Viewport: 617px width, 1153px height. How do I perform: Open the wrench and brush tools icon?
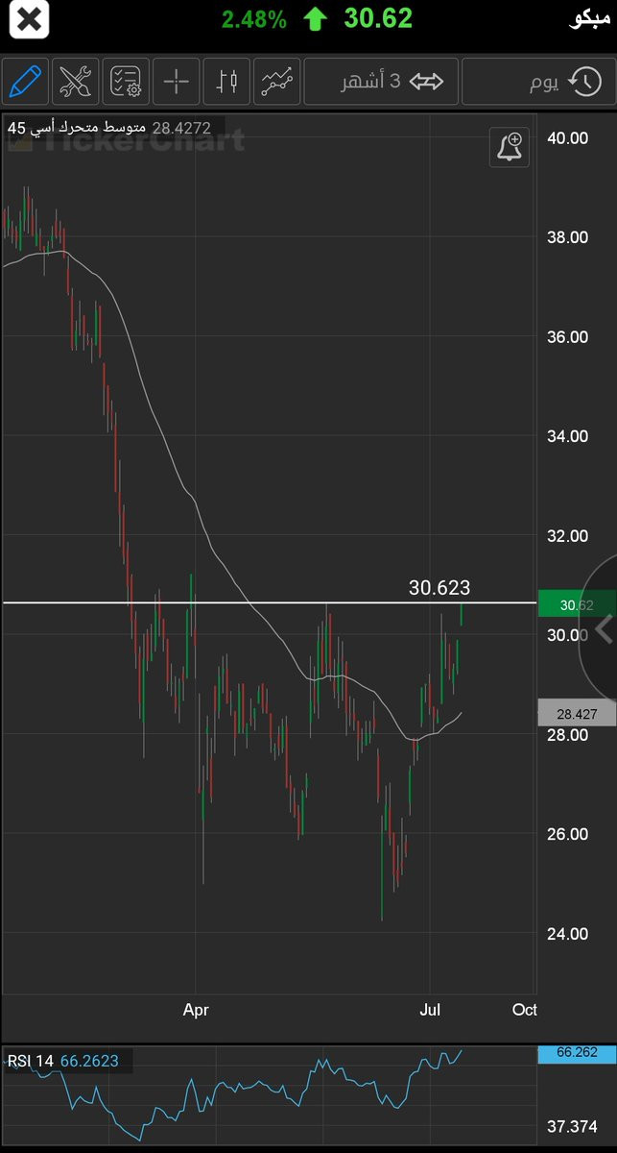(x=75, y=82)
